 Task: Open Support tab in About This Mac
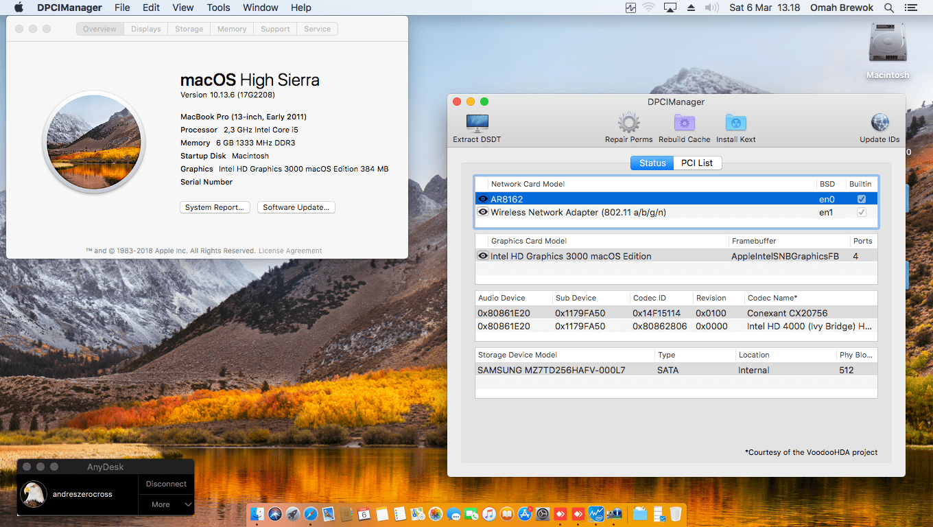275,29
